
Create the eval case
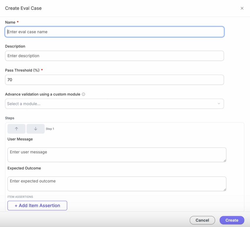pyautogui.click(x=232, y=220)
